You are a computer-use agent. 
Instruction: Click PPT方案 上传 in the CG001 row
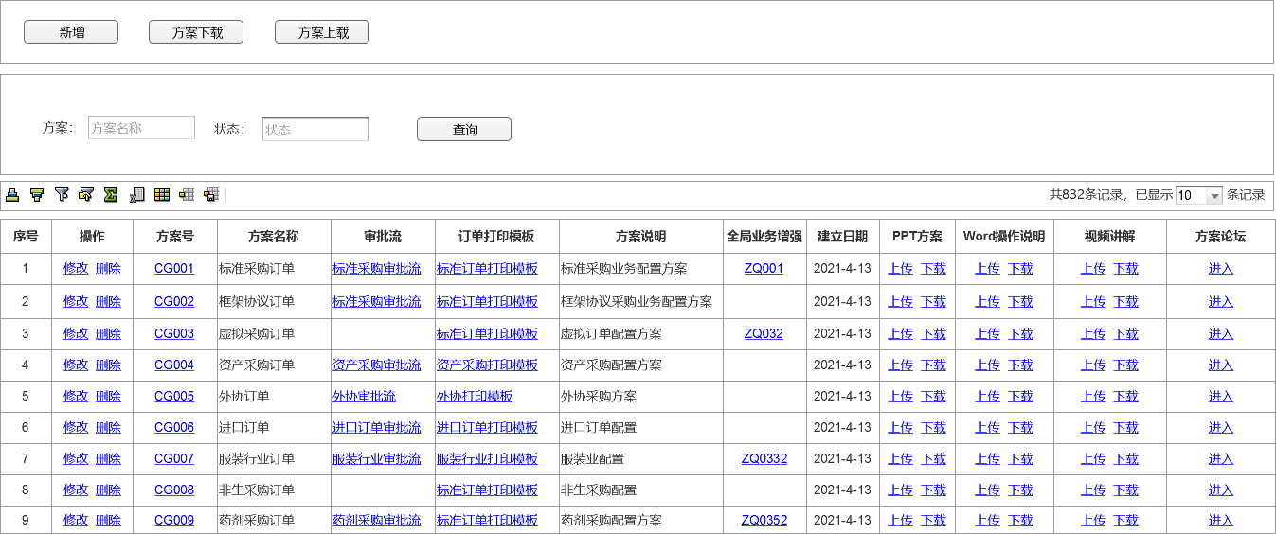pos(900,269)
